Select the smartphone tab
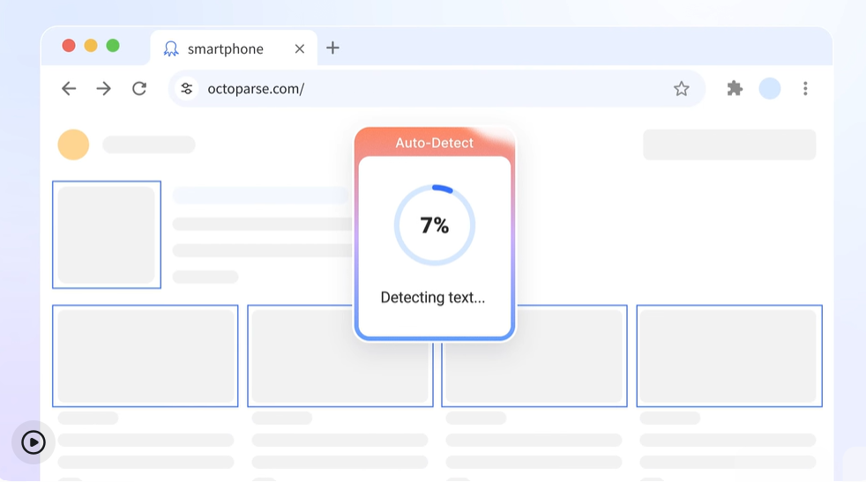 click(234, 48)
